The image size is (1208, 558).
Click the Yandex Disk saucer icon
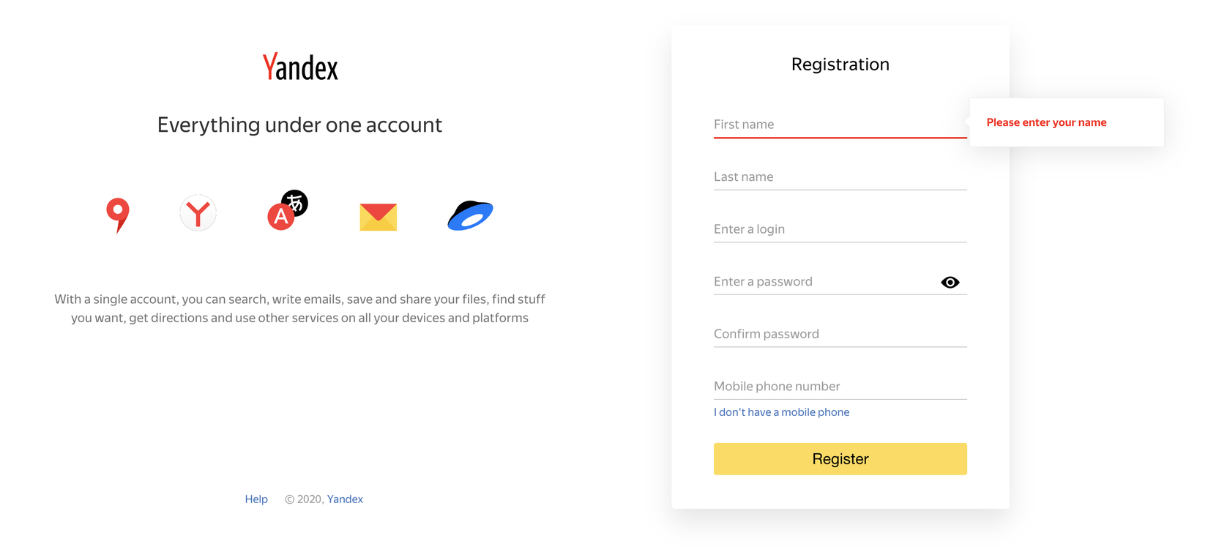[470, 215]
